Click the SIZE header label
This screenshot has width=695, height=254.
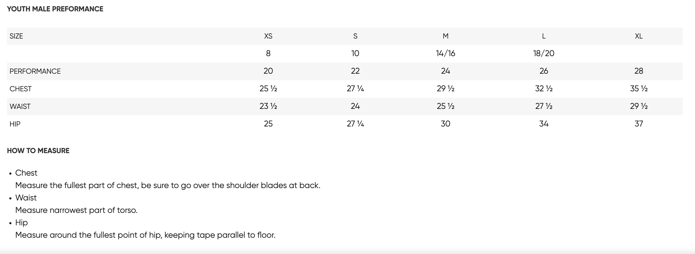16,36
